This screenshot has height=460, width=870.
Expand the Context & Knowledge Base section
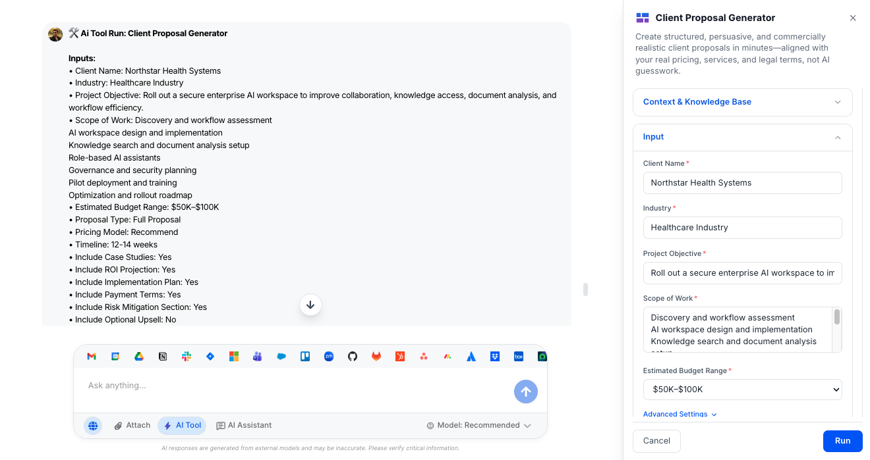(742, 102)
